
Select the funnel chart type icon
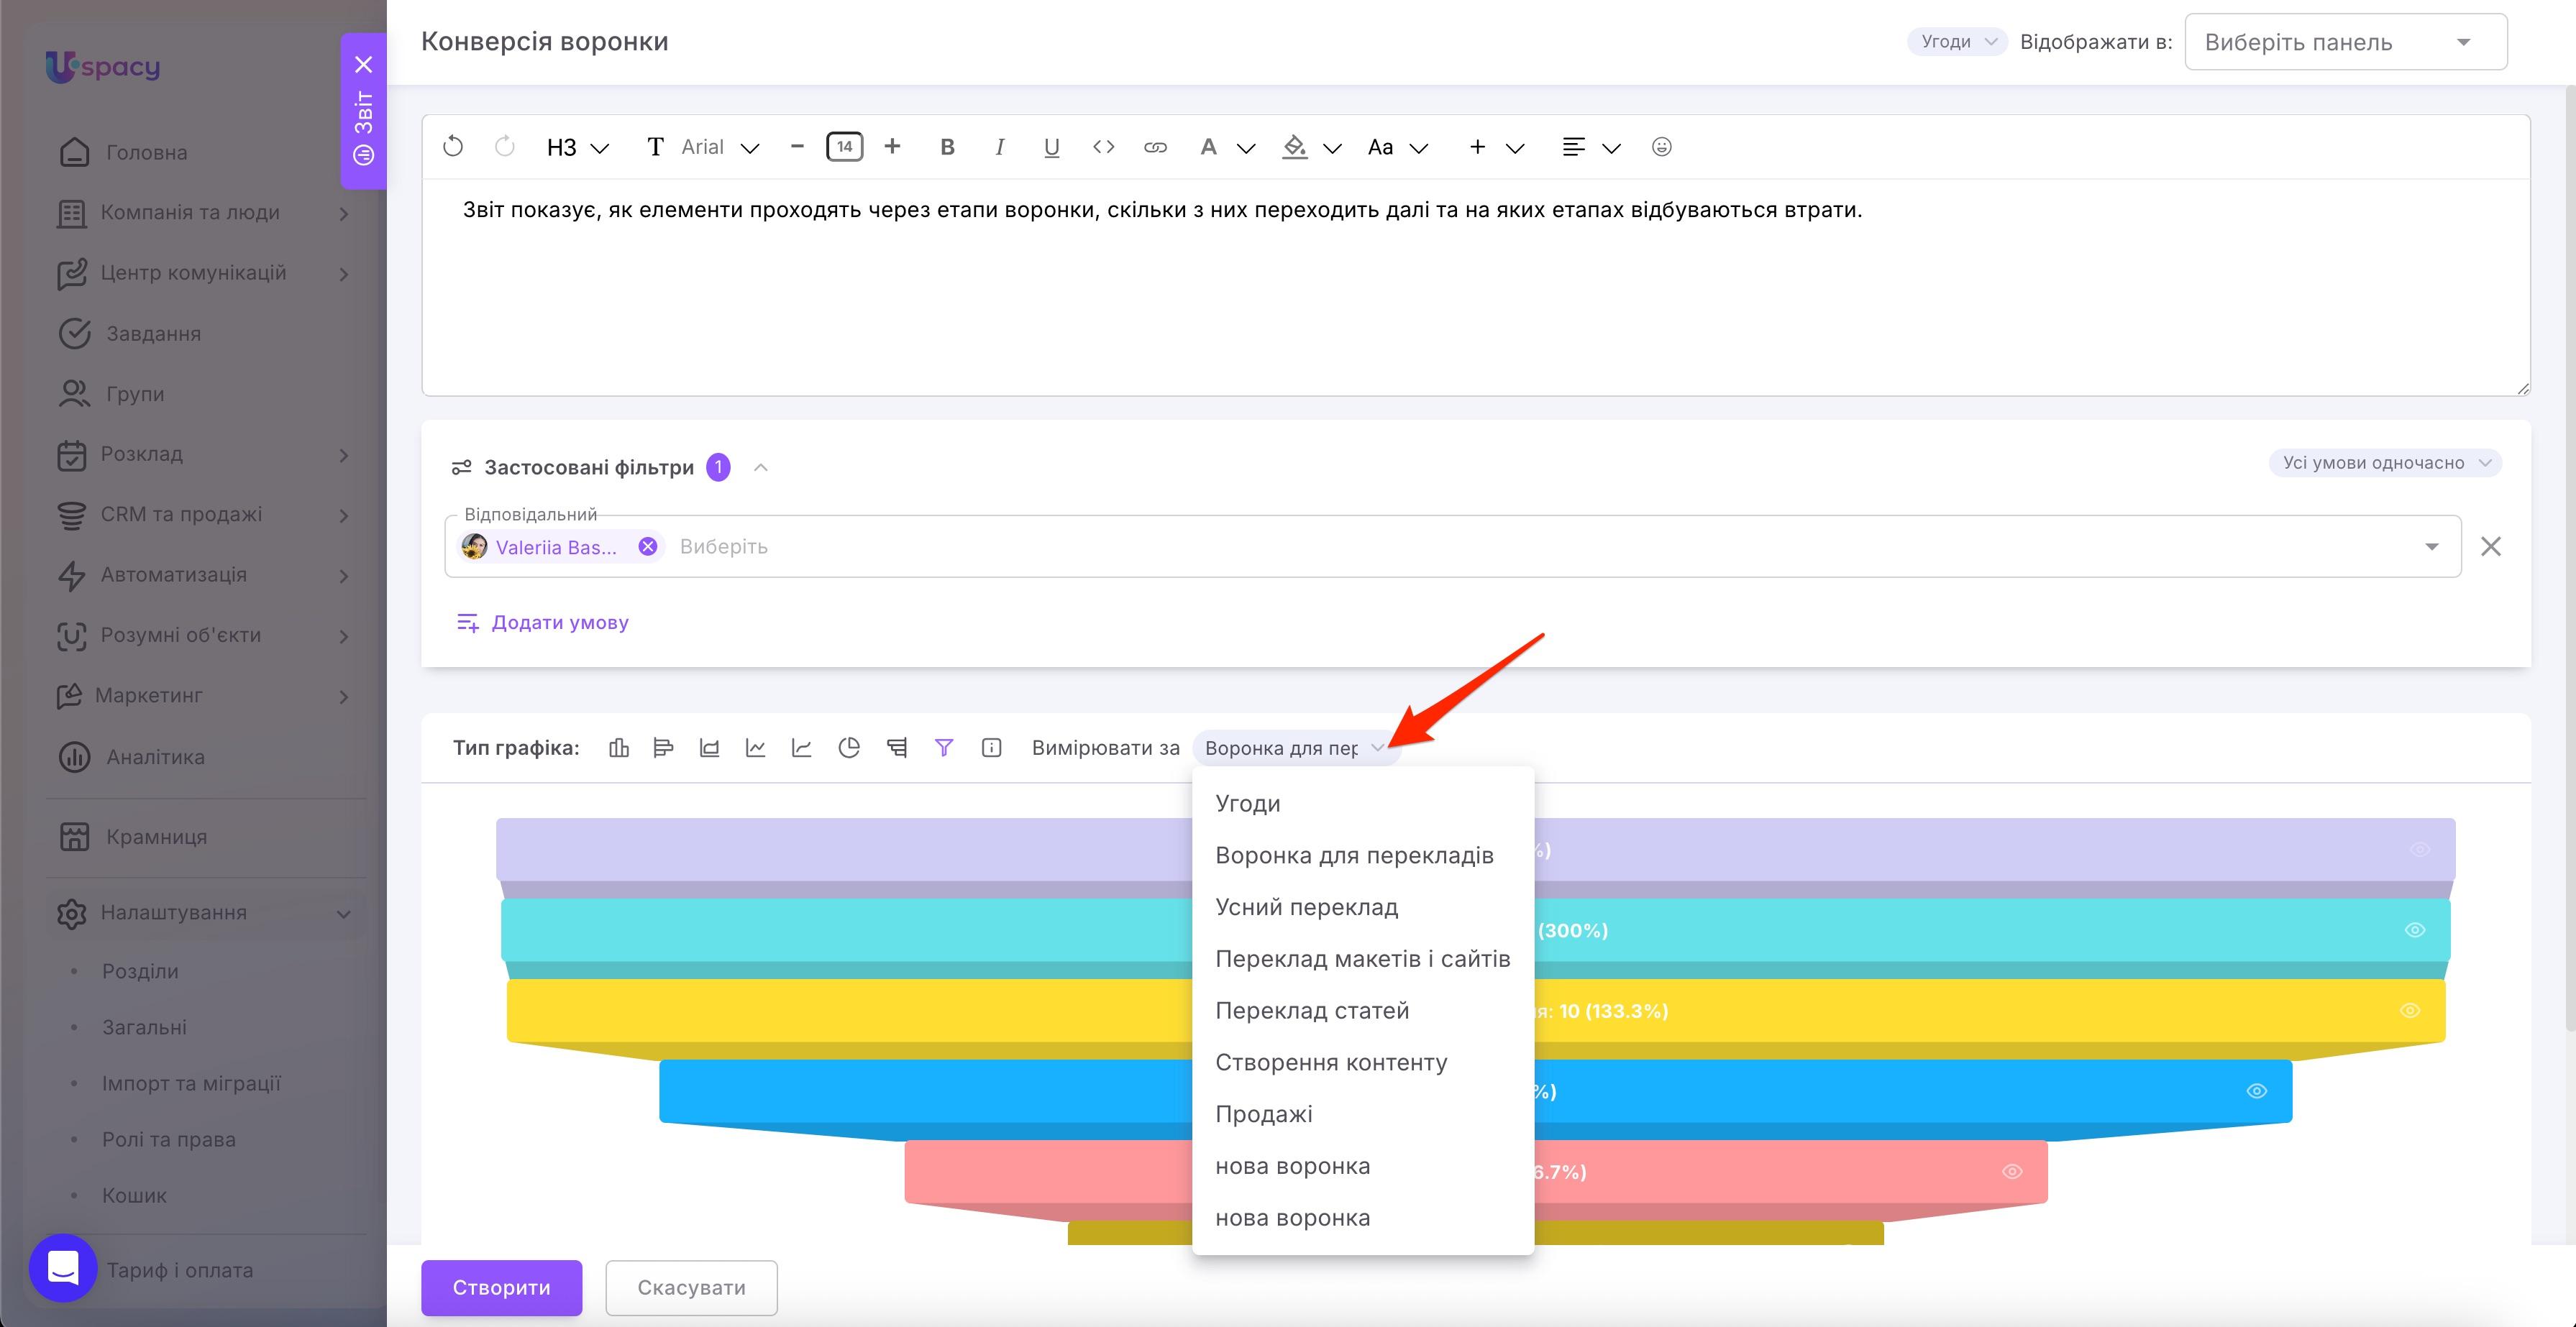pyautogui.click(x=943, y=748)
